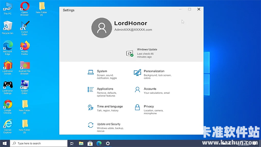Viewport: 261px width, 147px height.
Task: Open New Folder (9) on desktop
Action: point(24,126)
